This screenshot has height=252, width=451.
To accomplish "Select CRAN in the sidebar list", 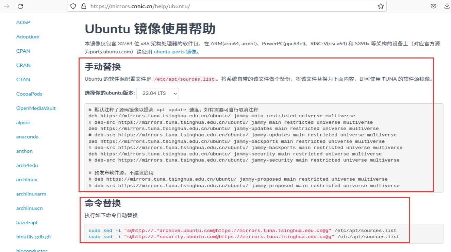I will 23,65.
